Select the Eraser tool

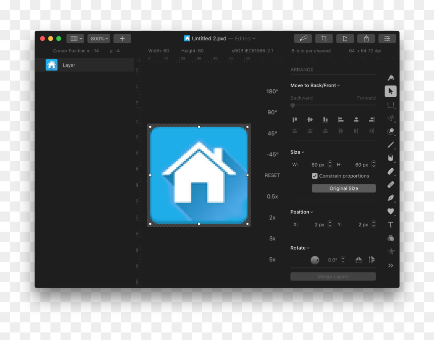point(391,171)
